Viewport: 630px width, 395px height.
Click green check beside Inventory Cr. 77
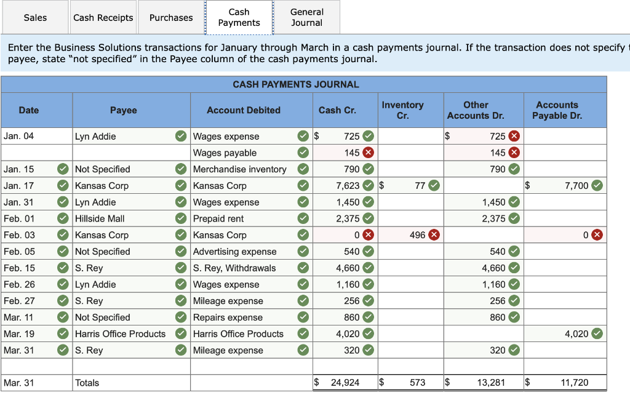pos(434,186)
